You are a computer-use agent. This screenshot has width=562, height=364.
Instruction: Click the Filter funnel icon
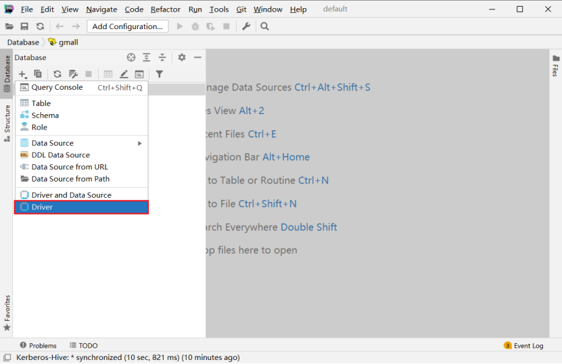(x=159, y=74)
